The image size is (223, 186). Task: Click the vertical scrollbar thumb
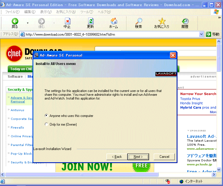point(219,58)
